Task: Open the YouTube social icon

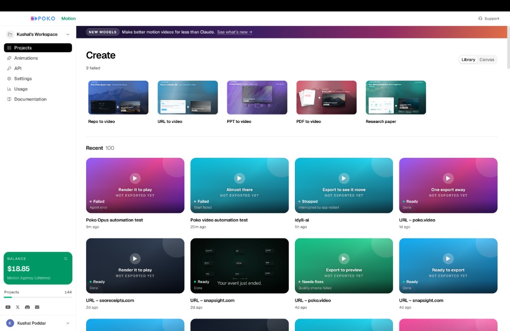Action: (8, 307)
